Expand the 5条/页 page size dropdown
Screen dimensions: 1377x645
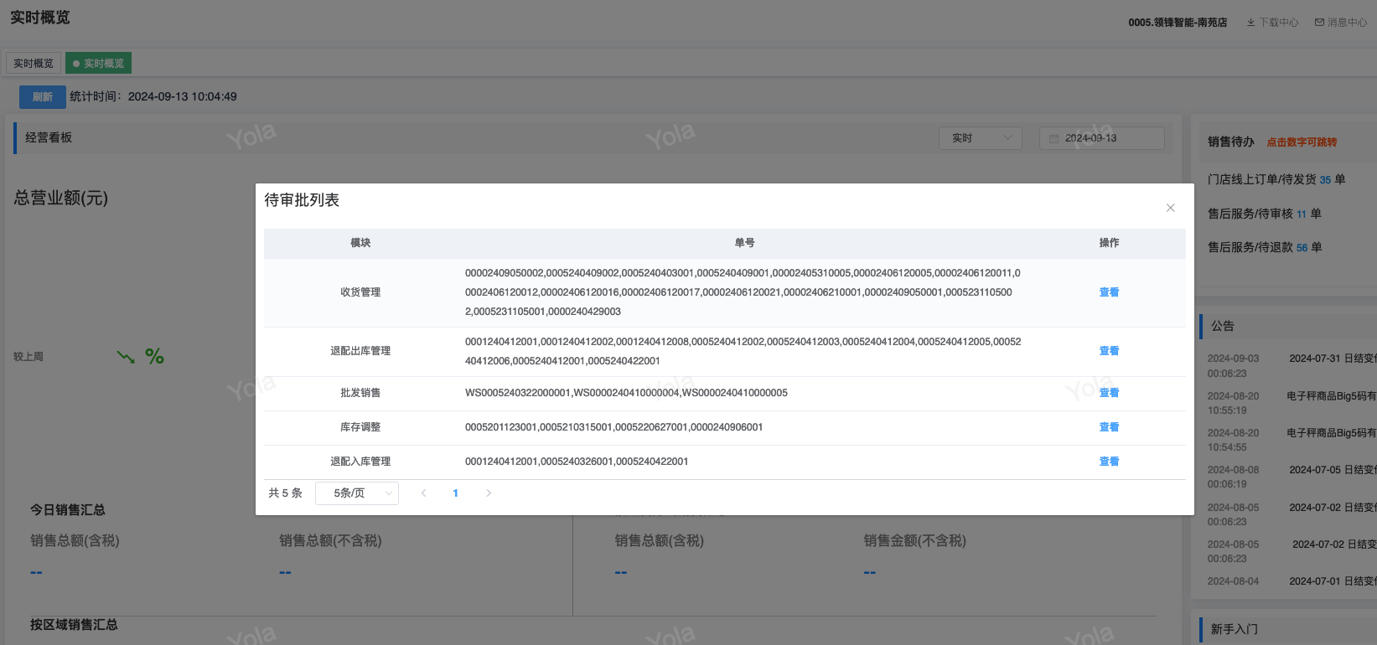[x=357, y=493]
